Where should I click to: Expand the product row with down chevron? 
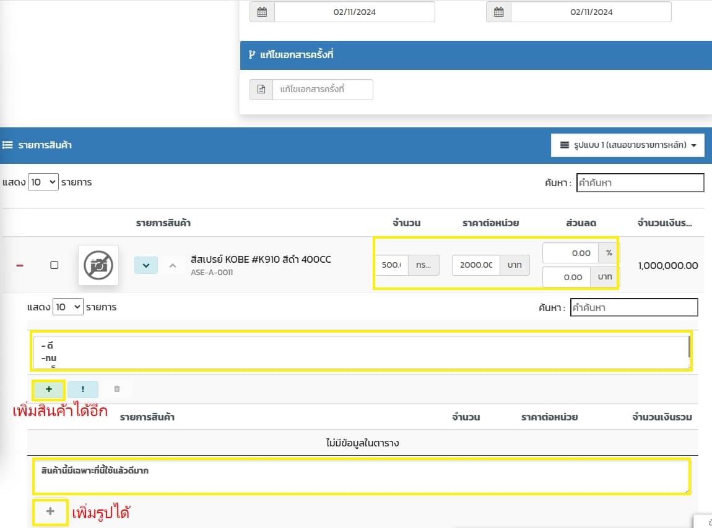pyautogui.click(x=146, y=265)
